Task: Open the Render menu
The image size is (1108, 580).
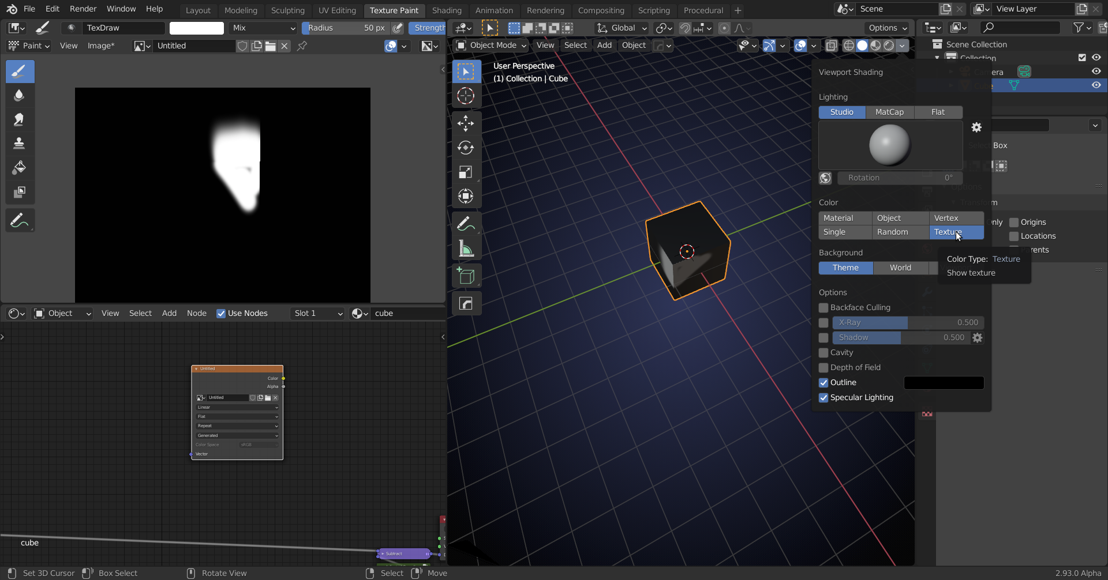Action: point(83,9)
